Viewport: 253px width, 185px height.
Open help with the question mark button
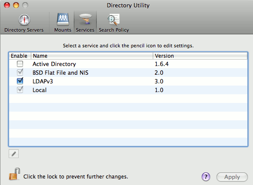(206, 177)
